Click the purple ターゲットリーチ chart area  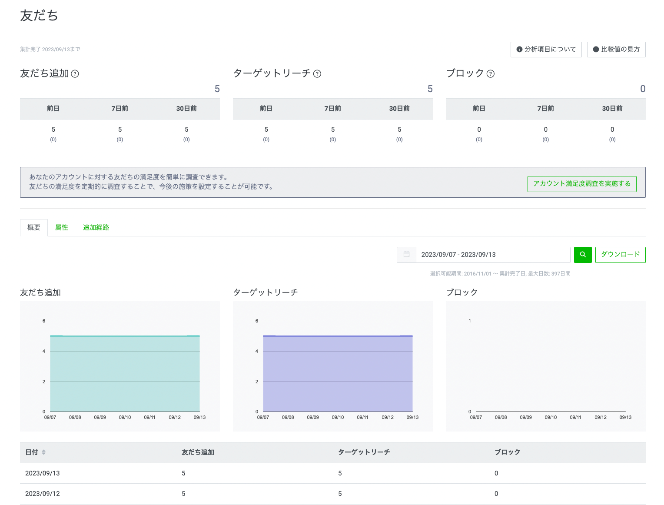[338, 374]
